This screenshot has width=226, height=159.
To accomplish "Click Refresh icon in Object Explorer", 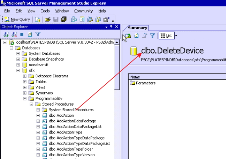I will (x=30, y=34).
